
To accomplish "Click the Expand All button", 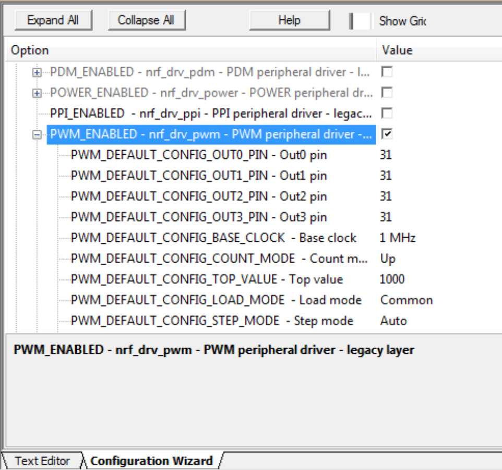I will click(x=53, y=20).
